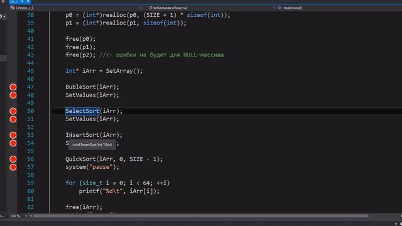
Task: Remove the breakpoint next to line 53
Action: pyautogui.click(x=13, y=135)
